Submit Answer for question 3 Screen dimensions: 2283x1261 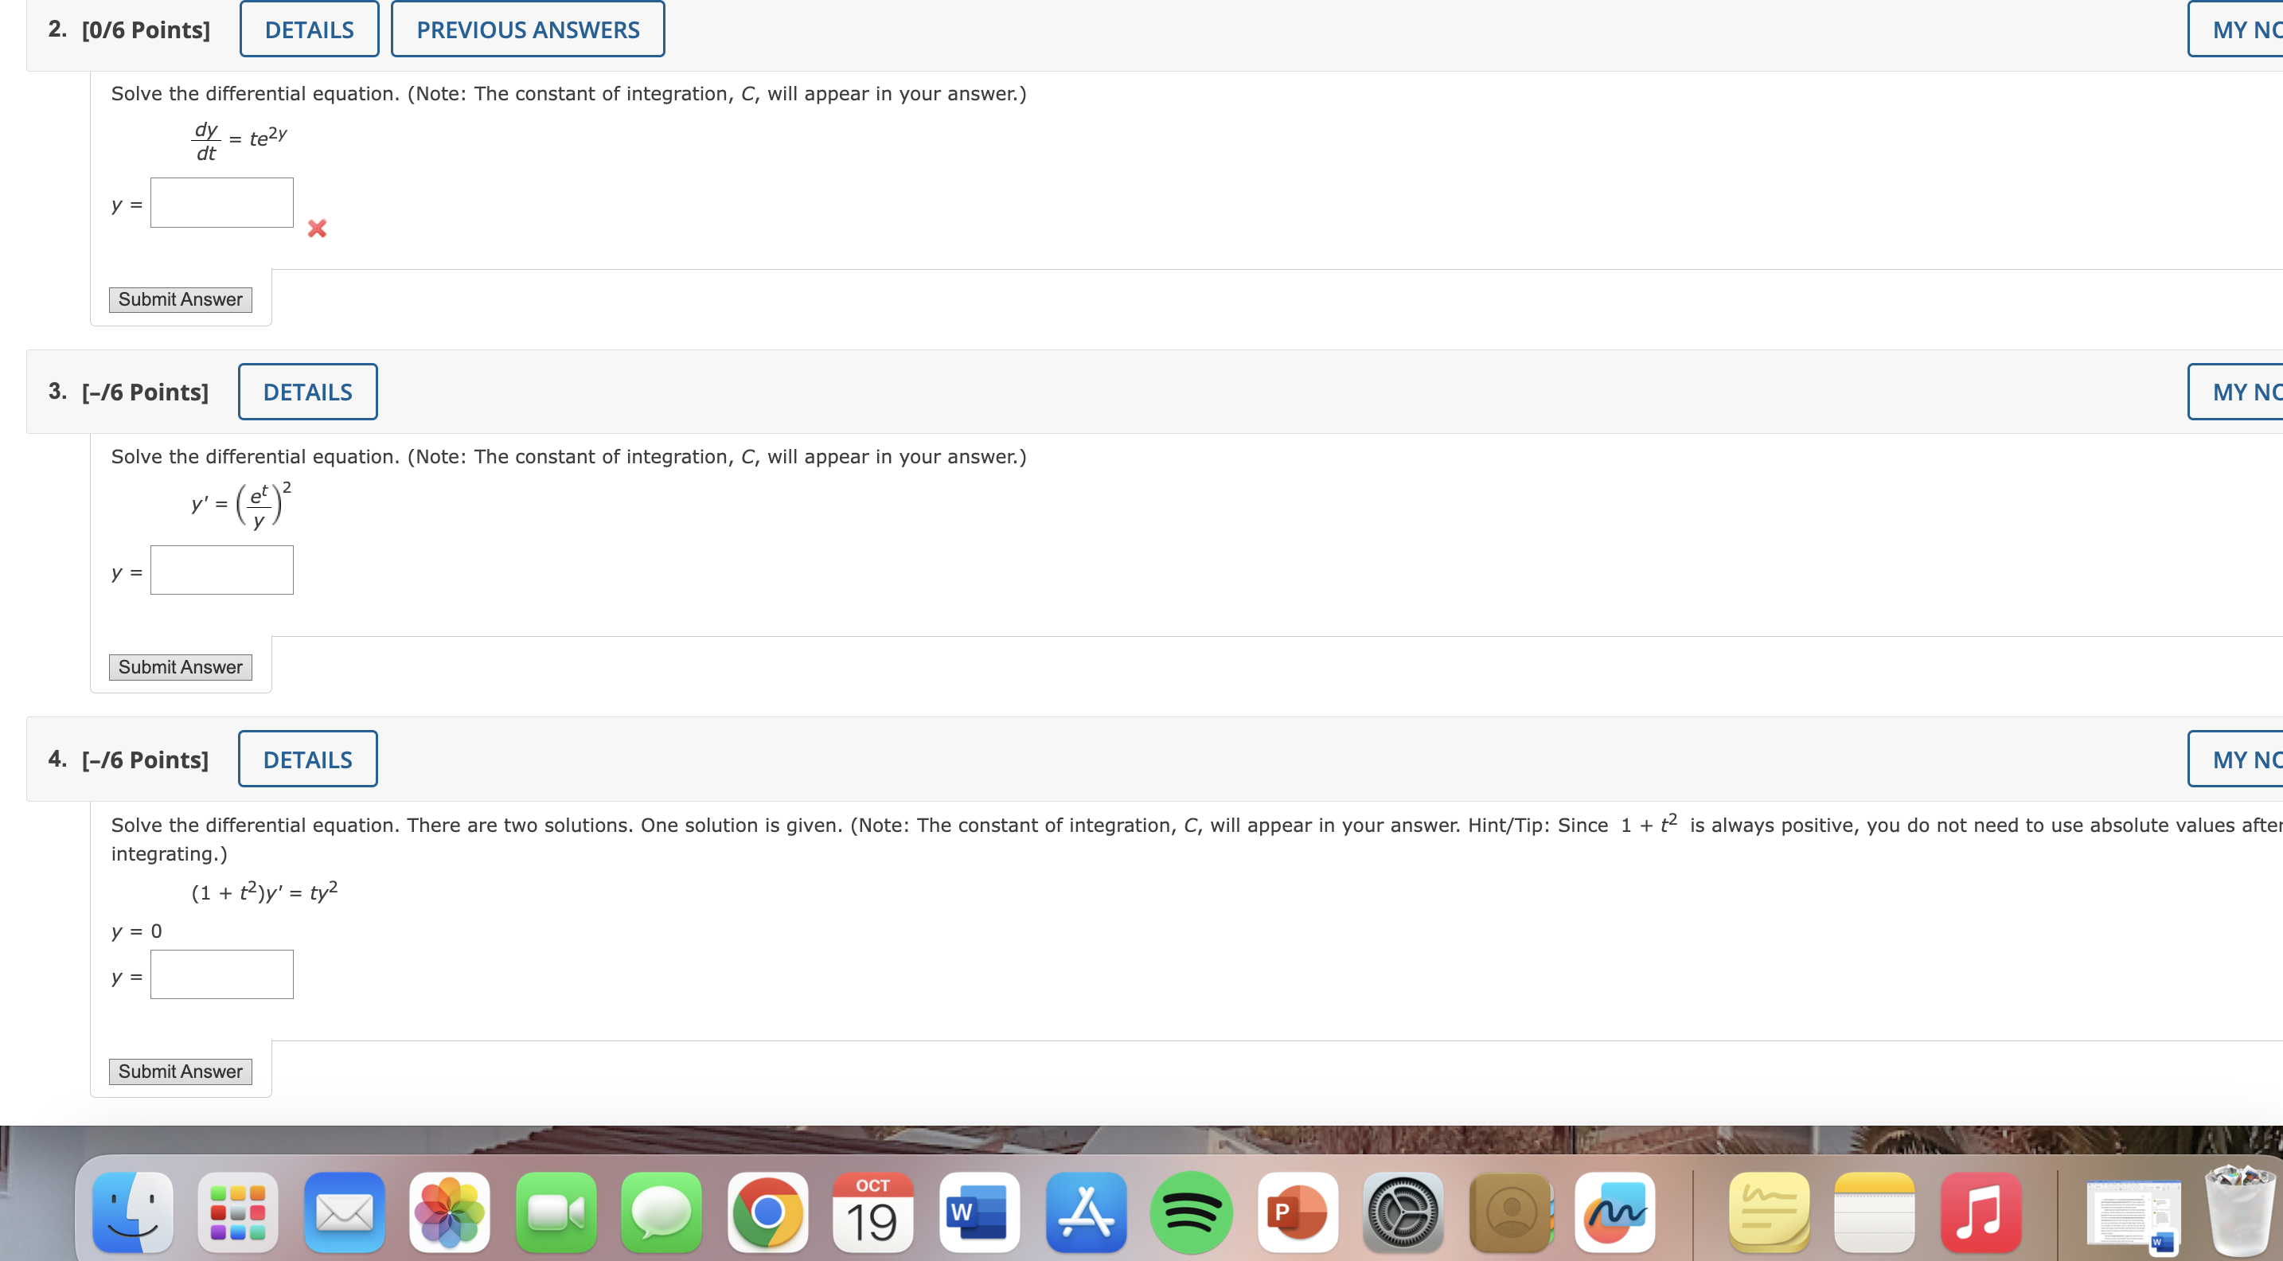click(x=180, y=666)
